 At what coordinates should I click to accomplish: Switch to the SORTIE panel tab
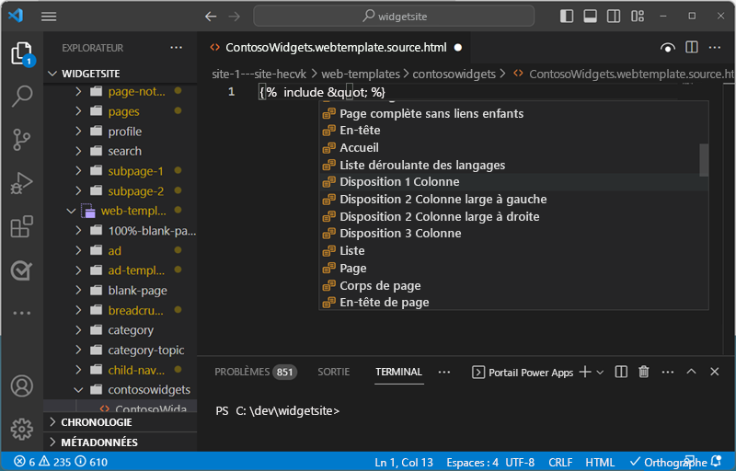(x=334, y=372)
